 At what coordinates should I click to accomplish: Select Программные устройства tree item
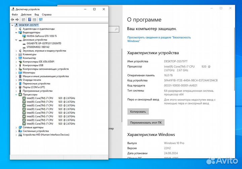(38, 91)
